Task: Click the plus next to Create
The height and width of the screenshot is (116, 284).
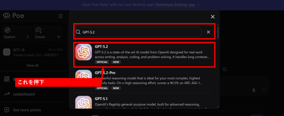Action: (59, 37)
